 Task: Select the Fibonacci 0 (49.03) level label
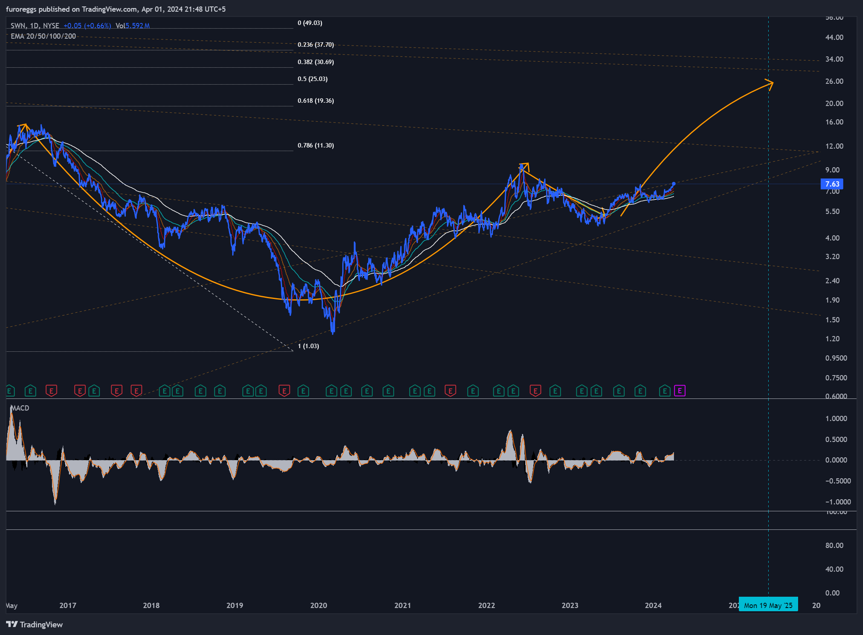pyautogui.click(x=310, y=23)
